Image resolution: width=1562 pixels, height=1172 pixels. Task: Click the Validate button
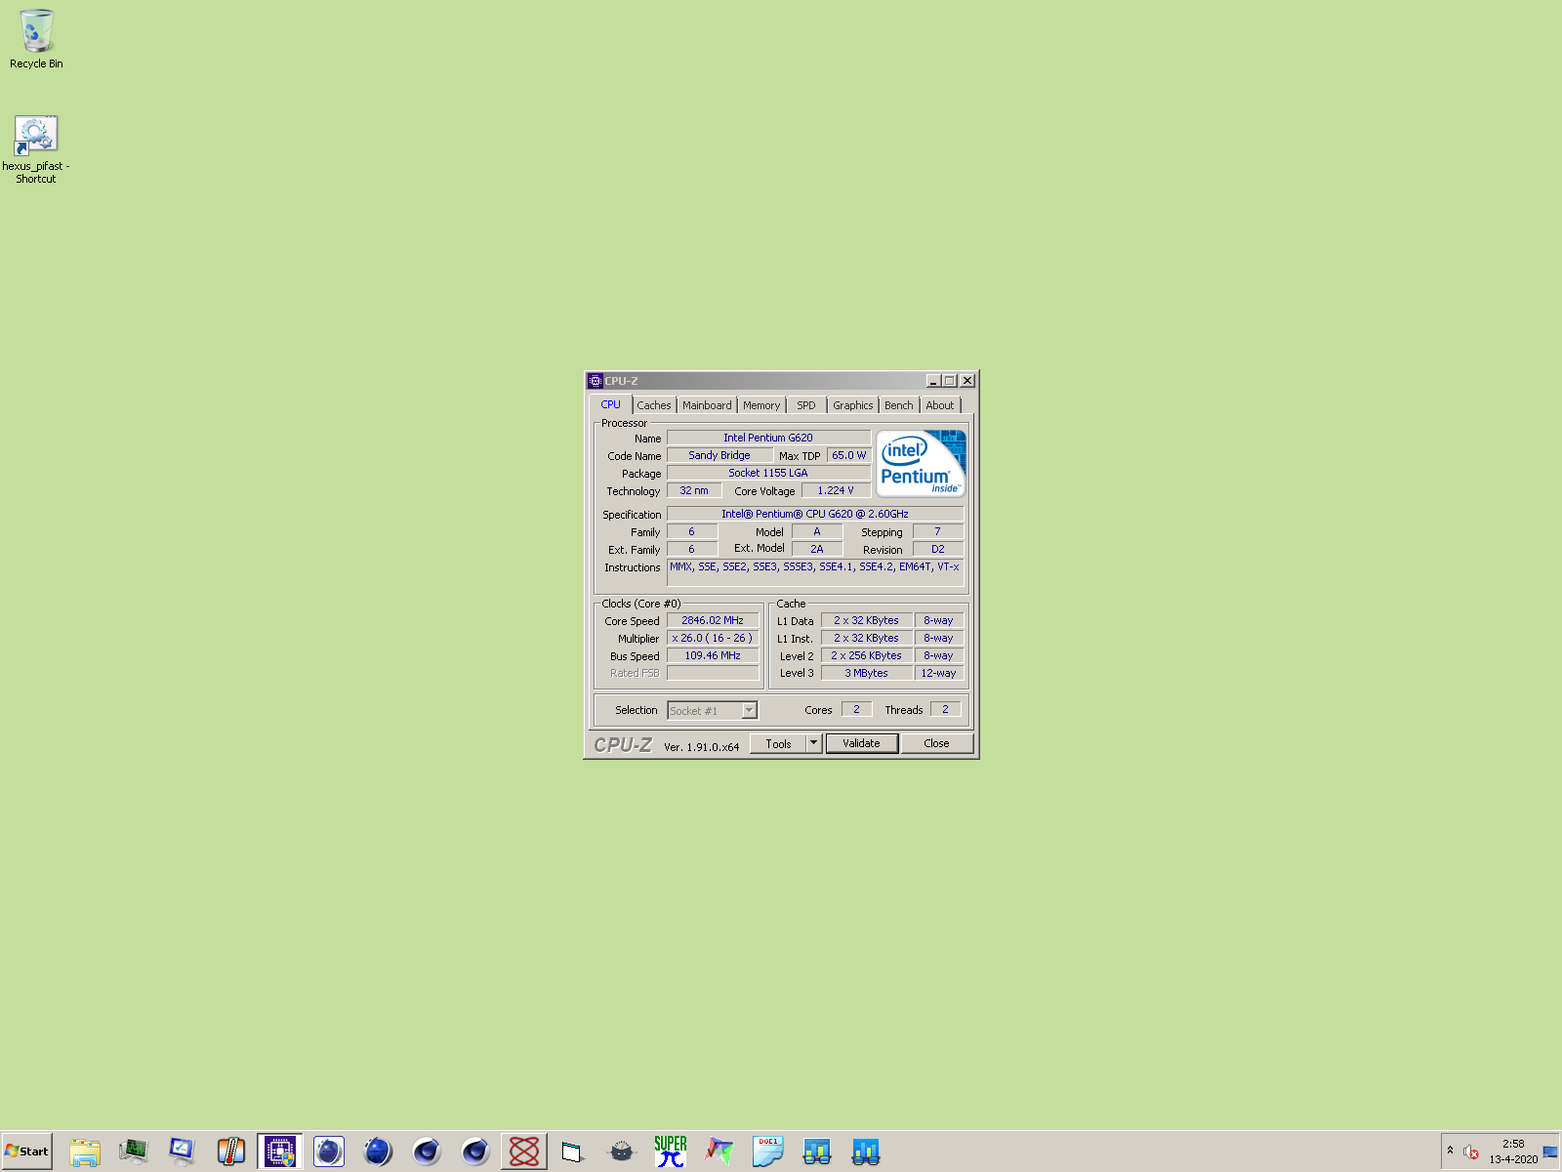[862, 743]
